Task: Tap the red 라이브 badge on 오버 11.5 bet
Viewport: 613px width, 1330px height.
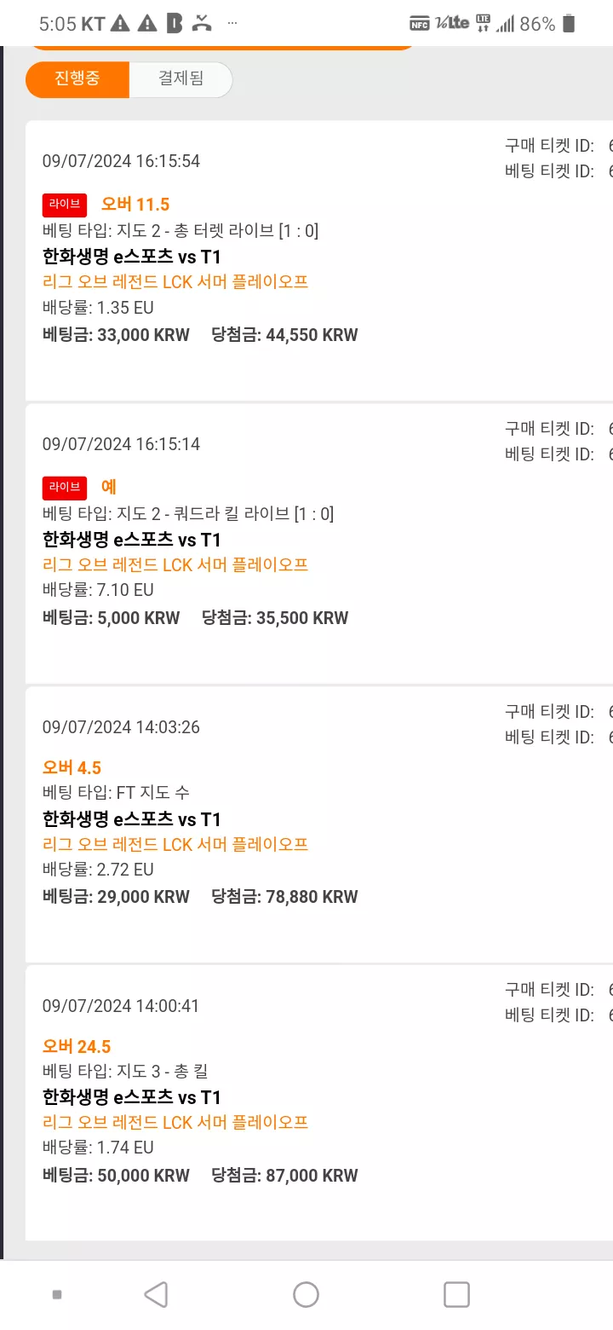Action: 65,205
